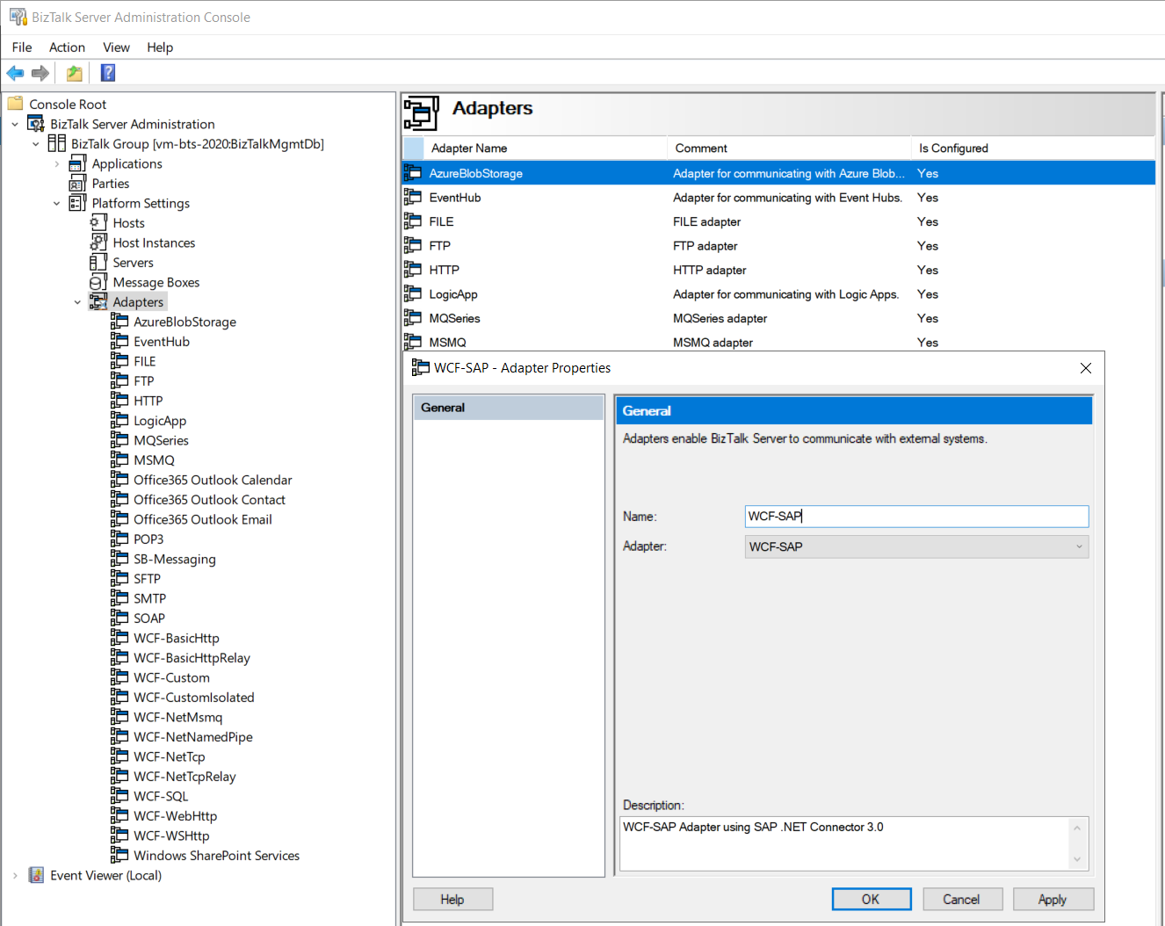Image resolution: width=1165 pixels, height=926 pixels.
Task: Click the Name input field containing WCF-SAP
Action: (916, 516)
